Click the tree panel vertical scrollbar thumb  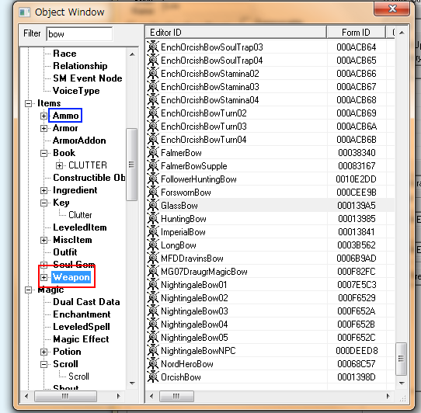coord(131,165)
